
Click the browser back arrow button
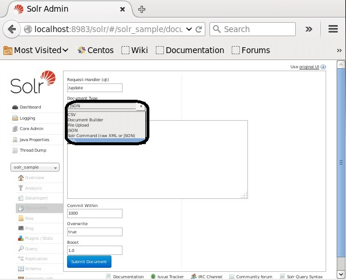(12, 29)
